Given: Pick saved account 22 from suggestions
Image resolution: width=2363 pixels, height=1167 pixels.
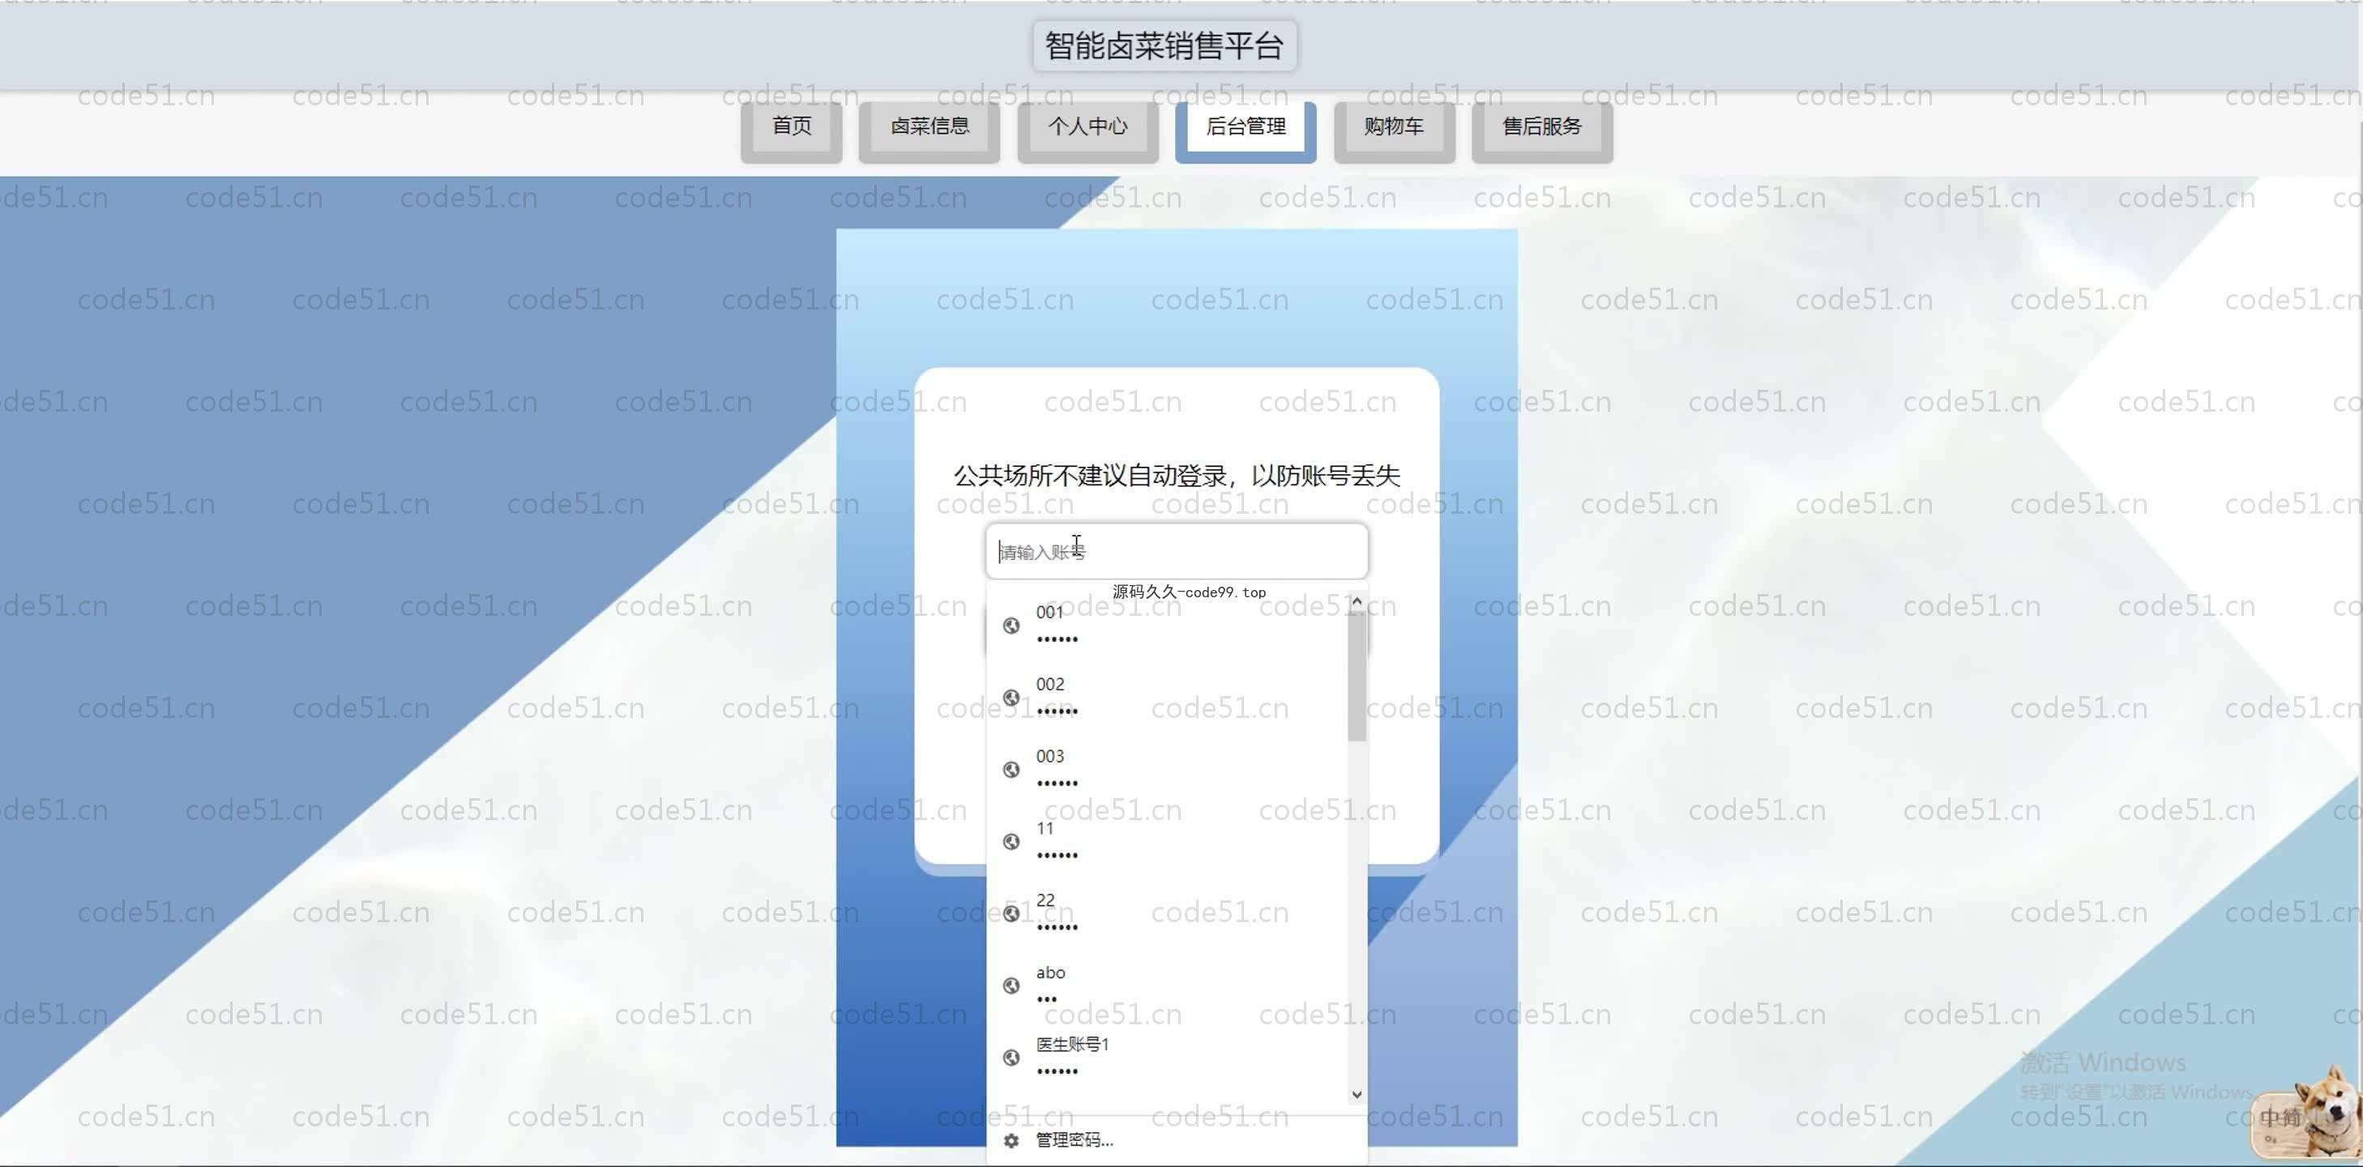Looking at the screenshot, I should [x=1168, y=913].
